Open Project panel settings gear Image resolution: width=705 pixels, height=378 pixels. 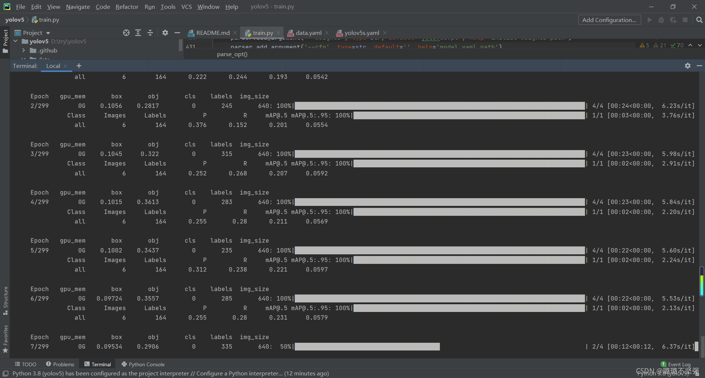click(x=165, y=33)
